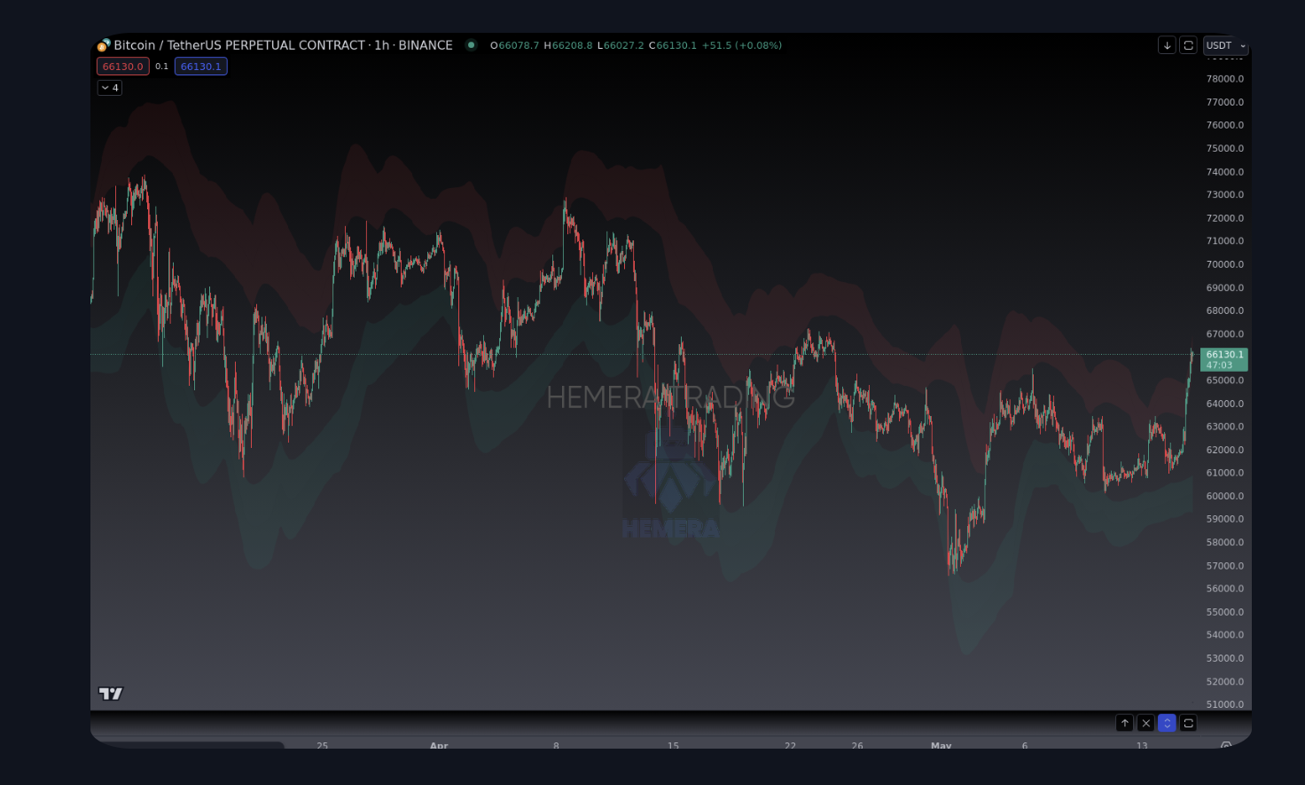Click the L66027.2 low value
The image size is (1305, 785).
pos(621,45)
